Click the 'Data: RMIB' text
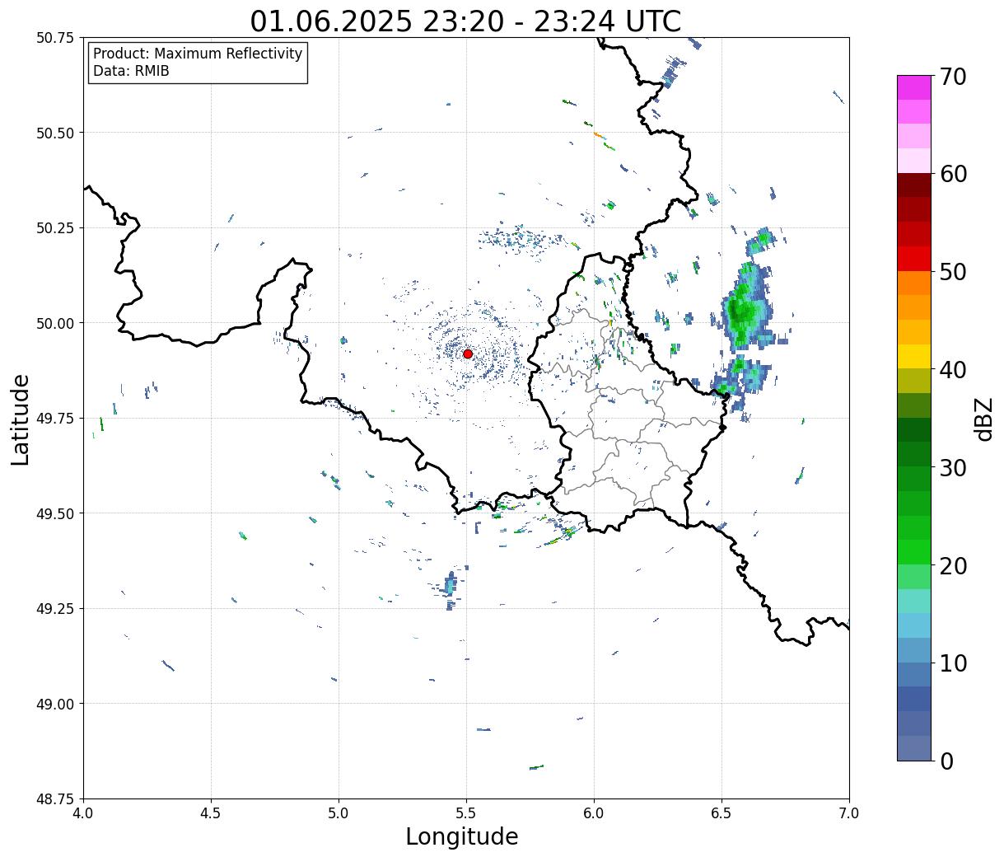Image resolution: width=1004 pixels, height=857 pixels. (131, 71)
